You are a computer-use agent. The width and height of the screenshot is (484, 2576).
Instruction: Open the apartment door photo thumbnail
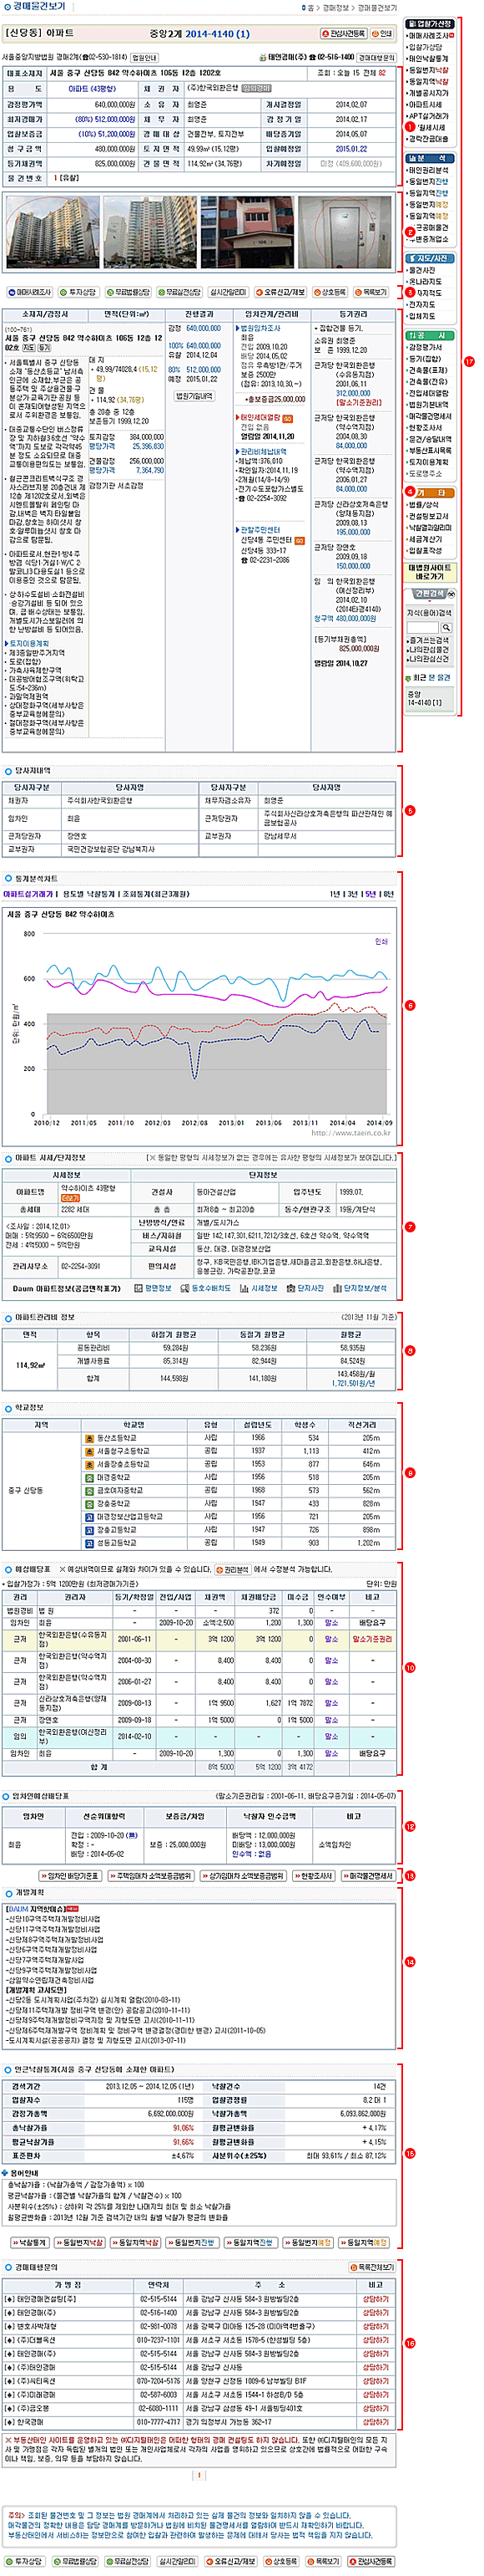(345, 232)
